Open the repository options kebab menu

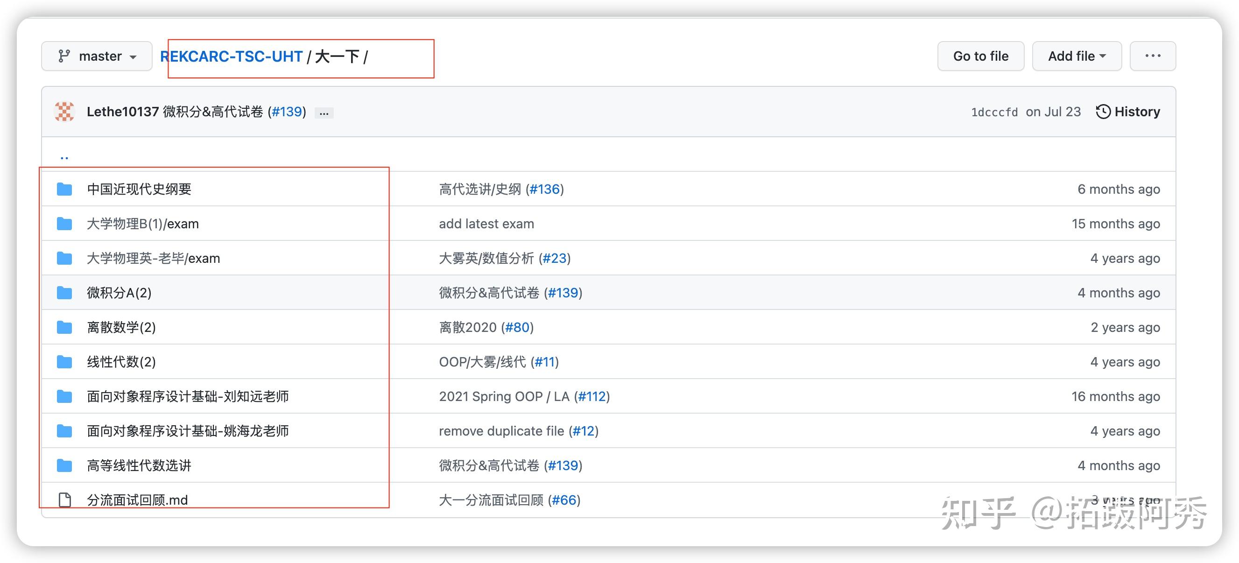pos(1153,56)
